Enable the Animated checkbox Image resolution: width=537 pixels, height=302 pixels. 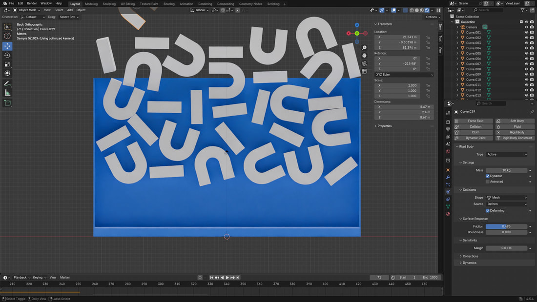coord(488,181)
